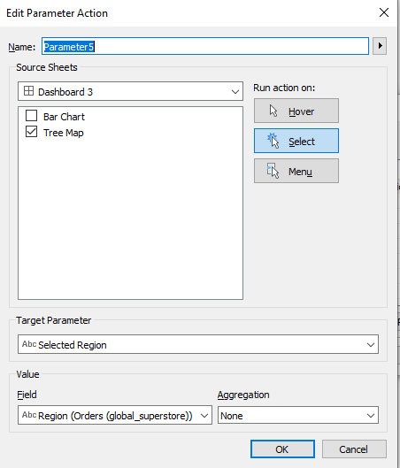Close the Edit Parameter Action dialog
Screen dimensions: 400x468
coord(384,12)
